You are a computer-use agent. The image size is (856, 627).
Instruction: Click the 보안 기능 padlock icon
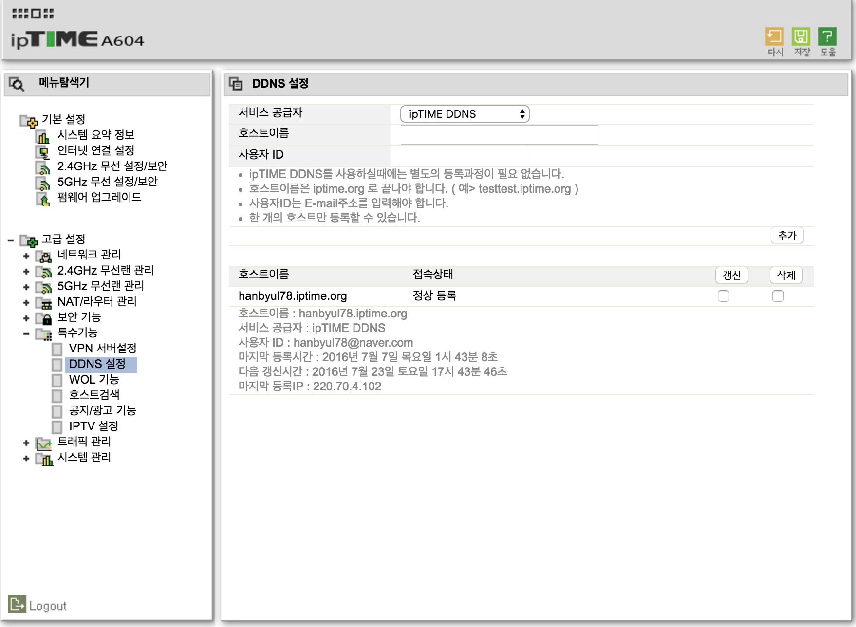coord(44,318)
